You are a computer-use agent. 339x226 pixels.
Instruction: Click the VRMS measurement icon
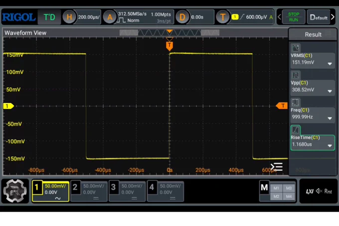tap(295, 48)
